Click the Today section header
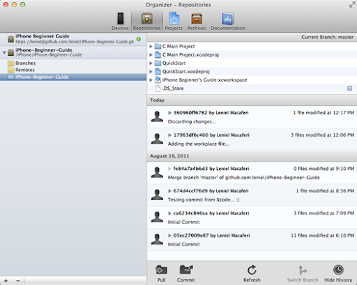Image resolution: width=357 pixels, height=285 pixels. [252, 100]
